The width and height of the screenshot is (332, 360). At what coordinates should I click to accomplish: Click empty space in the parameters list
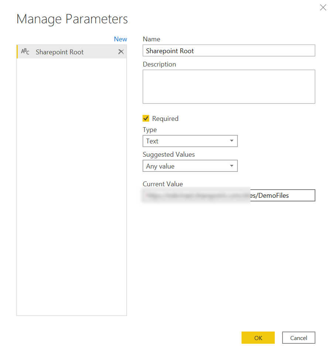pos(72,185)
